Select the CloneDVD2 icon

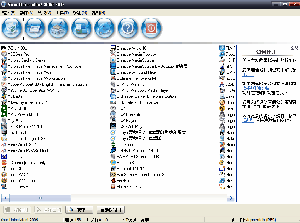[4, 175]
